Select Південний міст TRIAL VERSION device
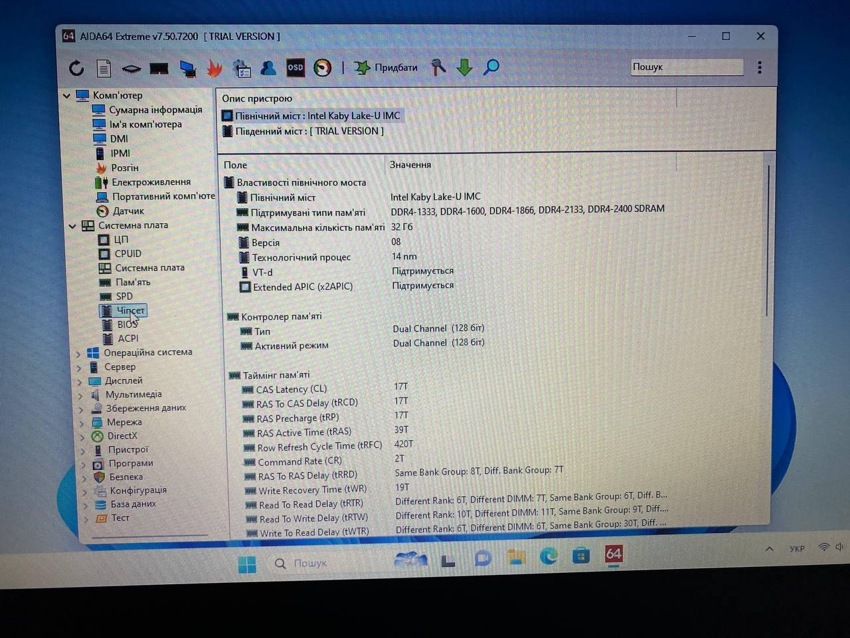850x638 pixels. [303, 132]
